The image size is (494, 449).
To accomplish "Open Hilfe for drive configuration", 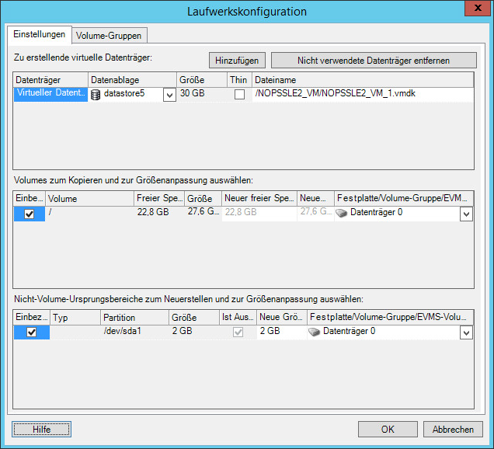I will [42, 430].
